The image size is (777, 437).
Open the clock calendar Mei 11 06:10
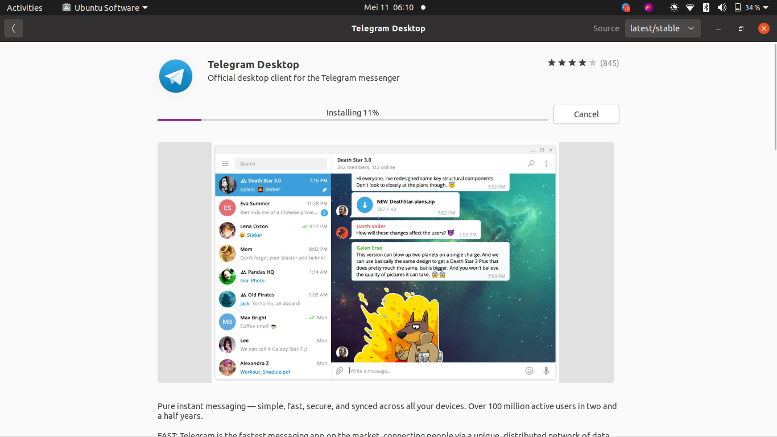pos(388,7)
